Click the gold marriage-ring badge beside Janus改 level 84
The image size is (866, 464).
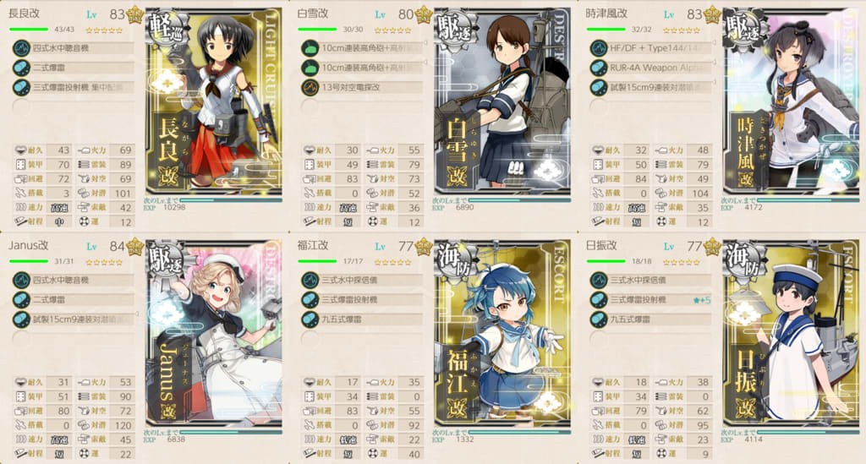[x=134, y=245]
